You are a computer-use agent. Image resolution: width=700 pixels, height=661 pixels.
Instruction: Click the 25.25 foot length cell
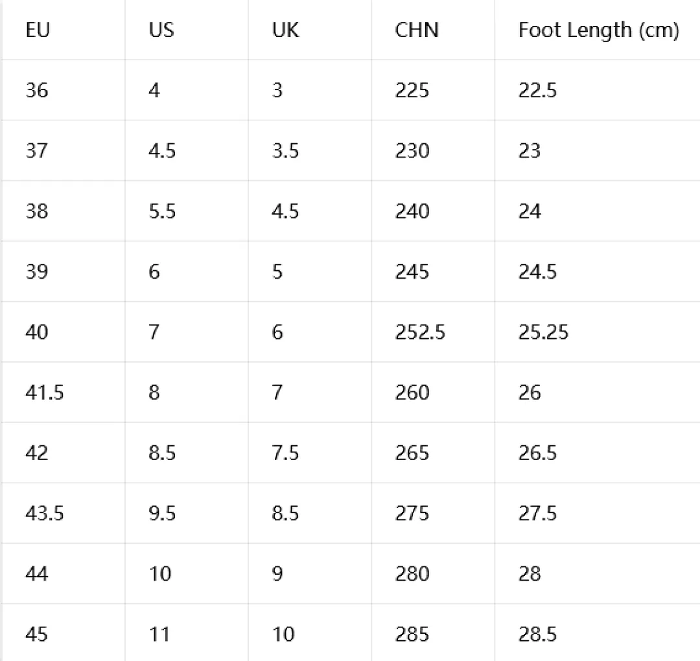pyautogui.click(x=598, y=332)
